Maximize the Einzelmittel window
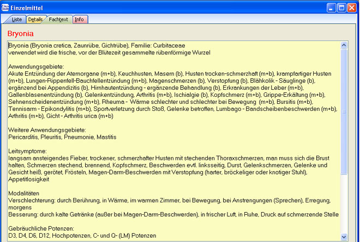The height and width of the screenshot is (242, 360). 342,7
